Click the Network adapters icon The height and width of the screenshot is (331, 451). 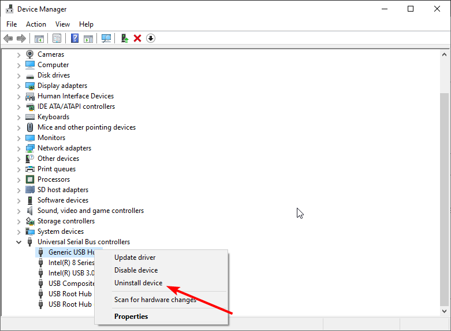[x=30, y=148]
